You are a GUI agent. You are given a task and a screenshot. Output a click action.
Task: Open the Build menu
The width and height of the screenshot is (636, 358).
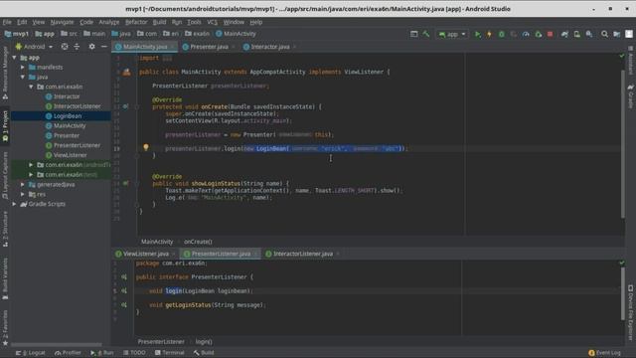coord(159,22)
